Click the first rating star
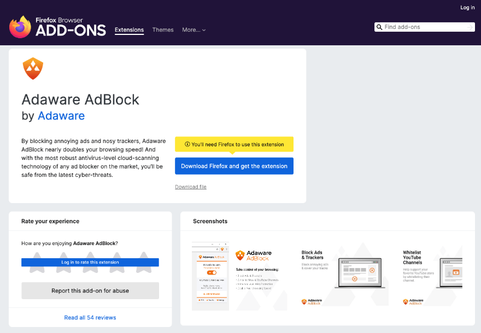This screenshot has width=481, height=333. coord(36,255)
